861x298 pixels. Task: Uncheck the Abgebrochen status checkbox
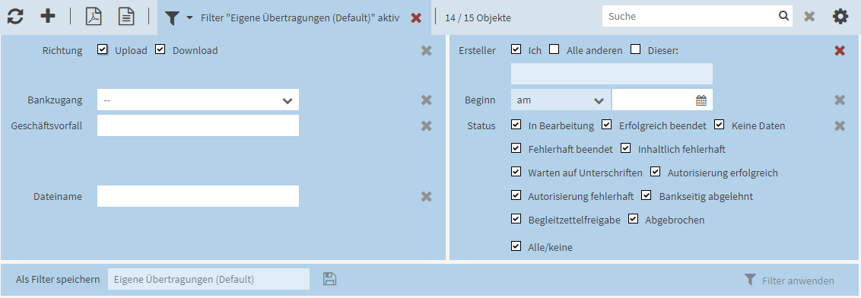click(x=634, y=218)
